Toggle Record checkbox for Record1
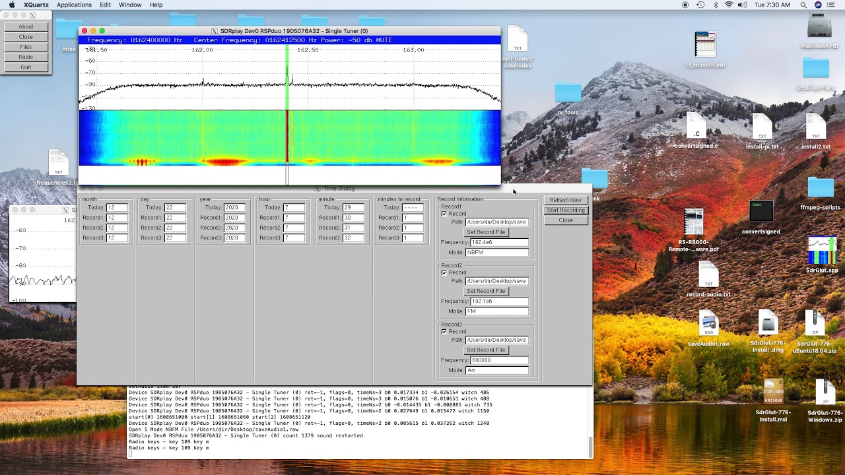This screenshot has height=475, width=845. (444, 214)
